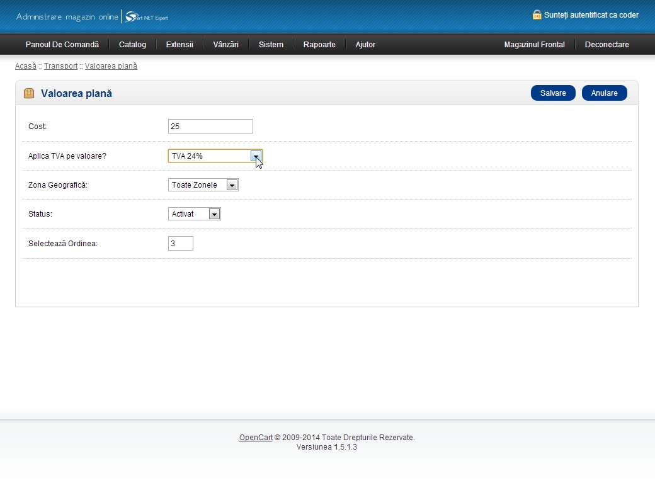Open the TVA 24% tax dropdown
655x488 pixels.
(215, 156)
